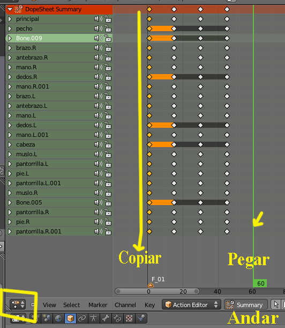Mute the Bone.005 channel
The image size is (285, 328).
(99, 202)
